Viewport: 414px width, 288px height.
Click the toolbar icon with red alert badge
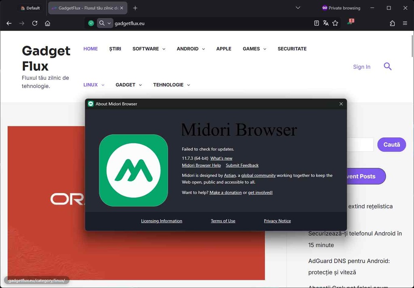[x=351, y=22]
